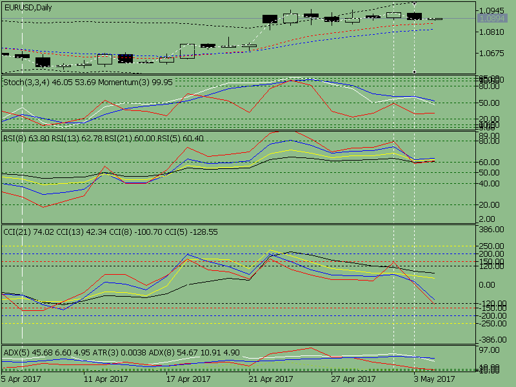Viewport: 516px width, 387px height.
Task: Grab the top handle of the selected vertical line
Action: (414, 3)
